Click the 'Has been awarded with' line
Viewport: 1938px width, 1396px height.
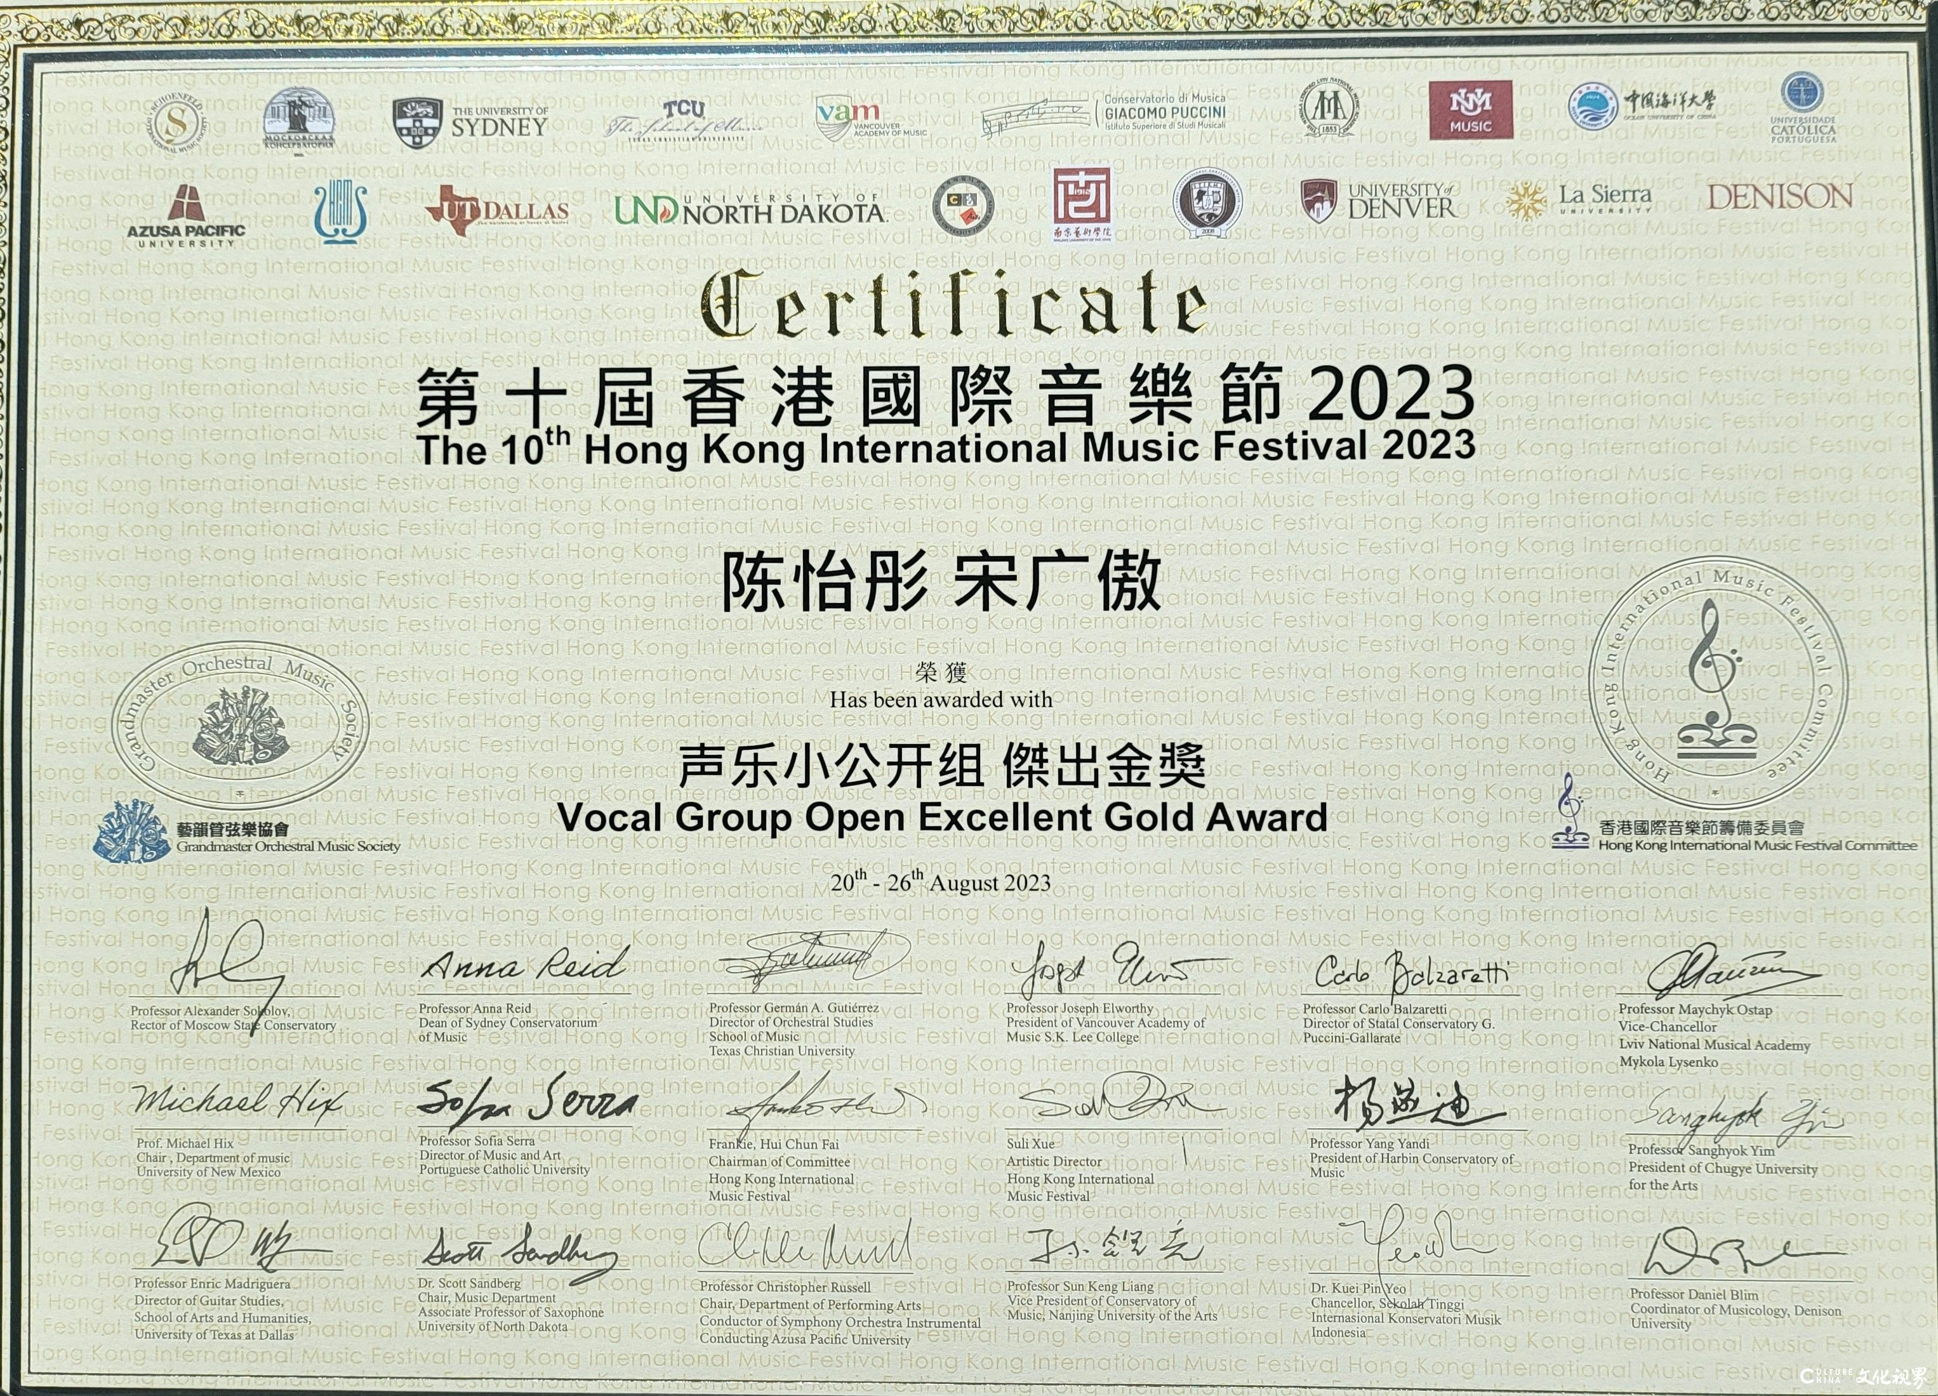[x=941, y=701]
